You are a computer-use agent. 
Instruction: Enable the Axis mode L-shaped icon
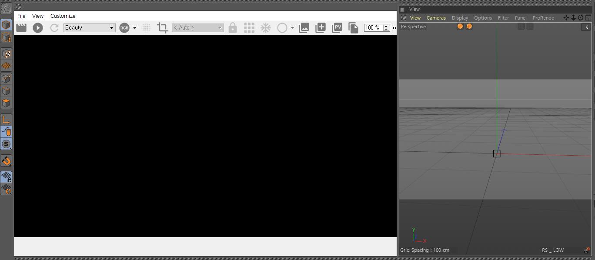[x=6, y=120]
